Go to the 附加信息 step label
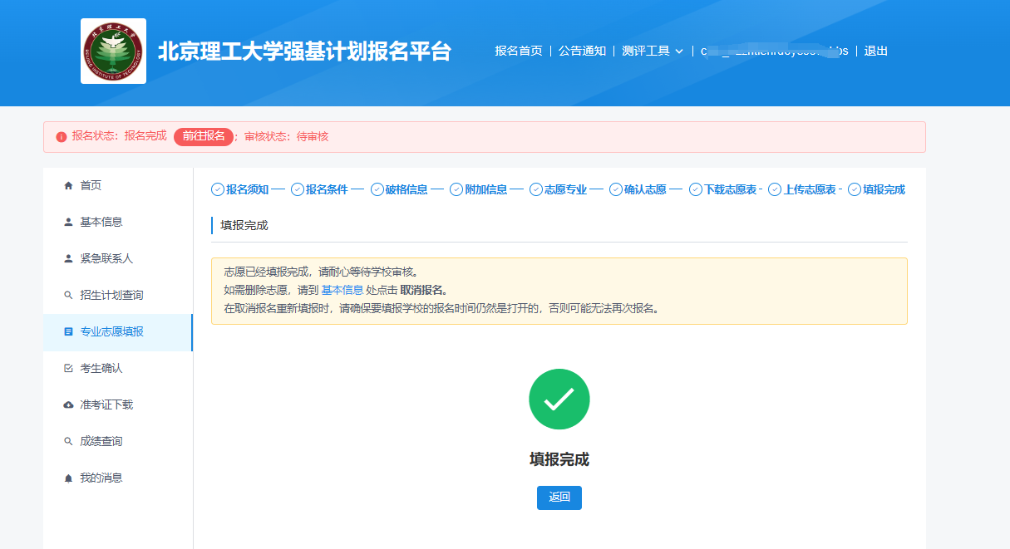Screen dimensions: 1010x549 coord(486,189)
